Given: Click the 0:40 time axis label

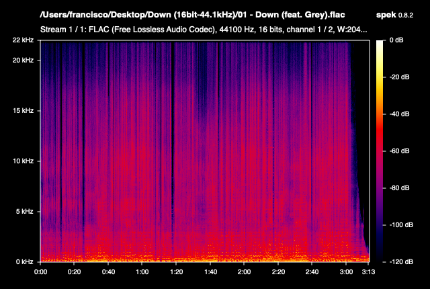Looking at the screenshot, I should [108, 272].
